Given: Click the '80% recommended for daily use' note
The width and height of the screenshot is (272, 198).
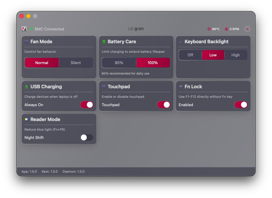Looking at the screenshot, I should pyautogui.click(x=126, y=73).
